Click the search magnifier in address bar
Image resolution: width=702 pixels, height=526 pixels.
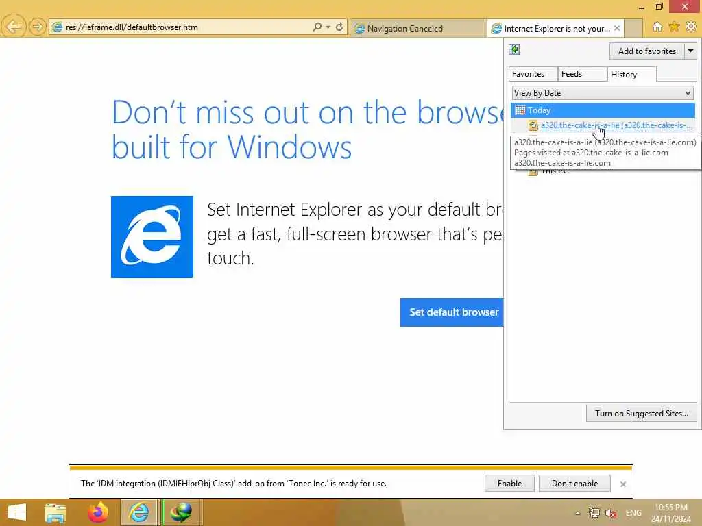[x=317, y=27]
